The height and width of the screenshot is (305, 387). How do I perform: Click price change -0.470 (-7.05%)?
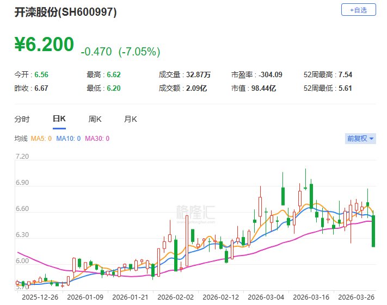[x=120, y=52]
